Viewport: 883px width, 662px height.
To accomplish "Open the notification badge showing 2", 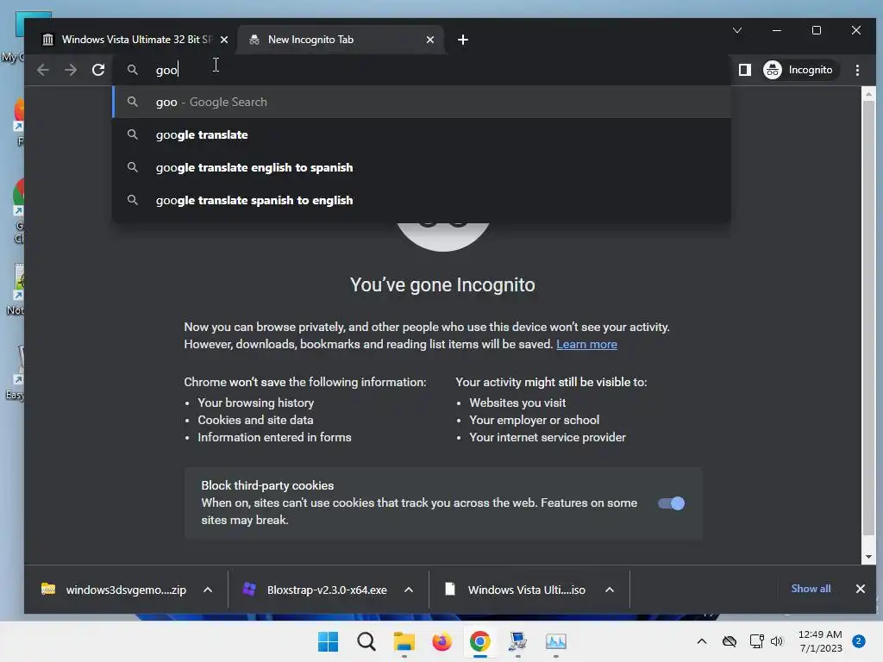I will click(x=859, y=641).
